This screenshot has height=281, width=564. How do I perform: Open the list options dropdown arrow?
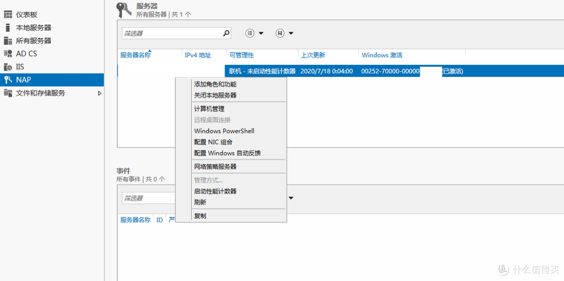pyautogui.click(x=261, y=33)
